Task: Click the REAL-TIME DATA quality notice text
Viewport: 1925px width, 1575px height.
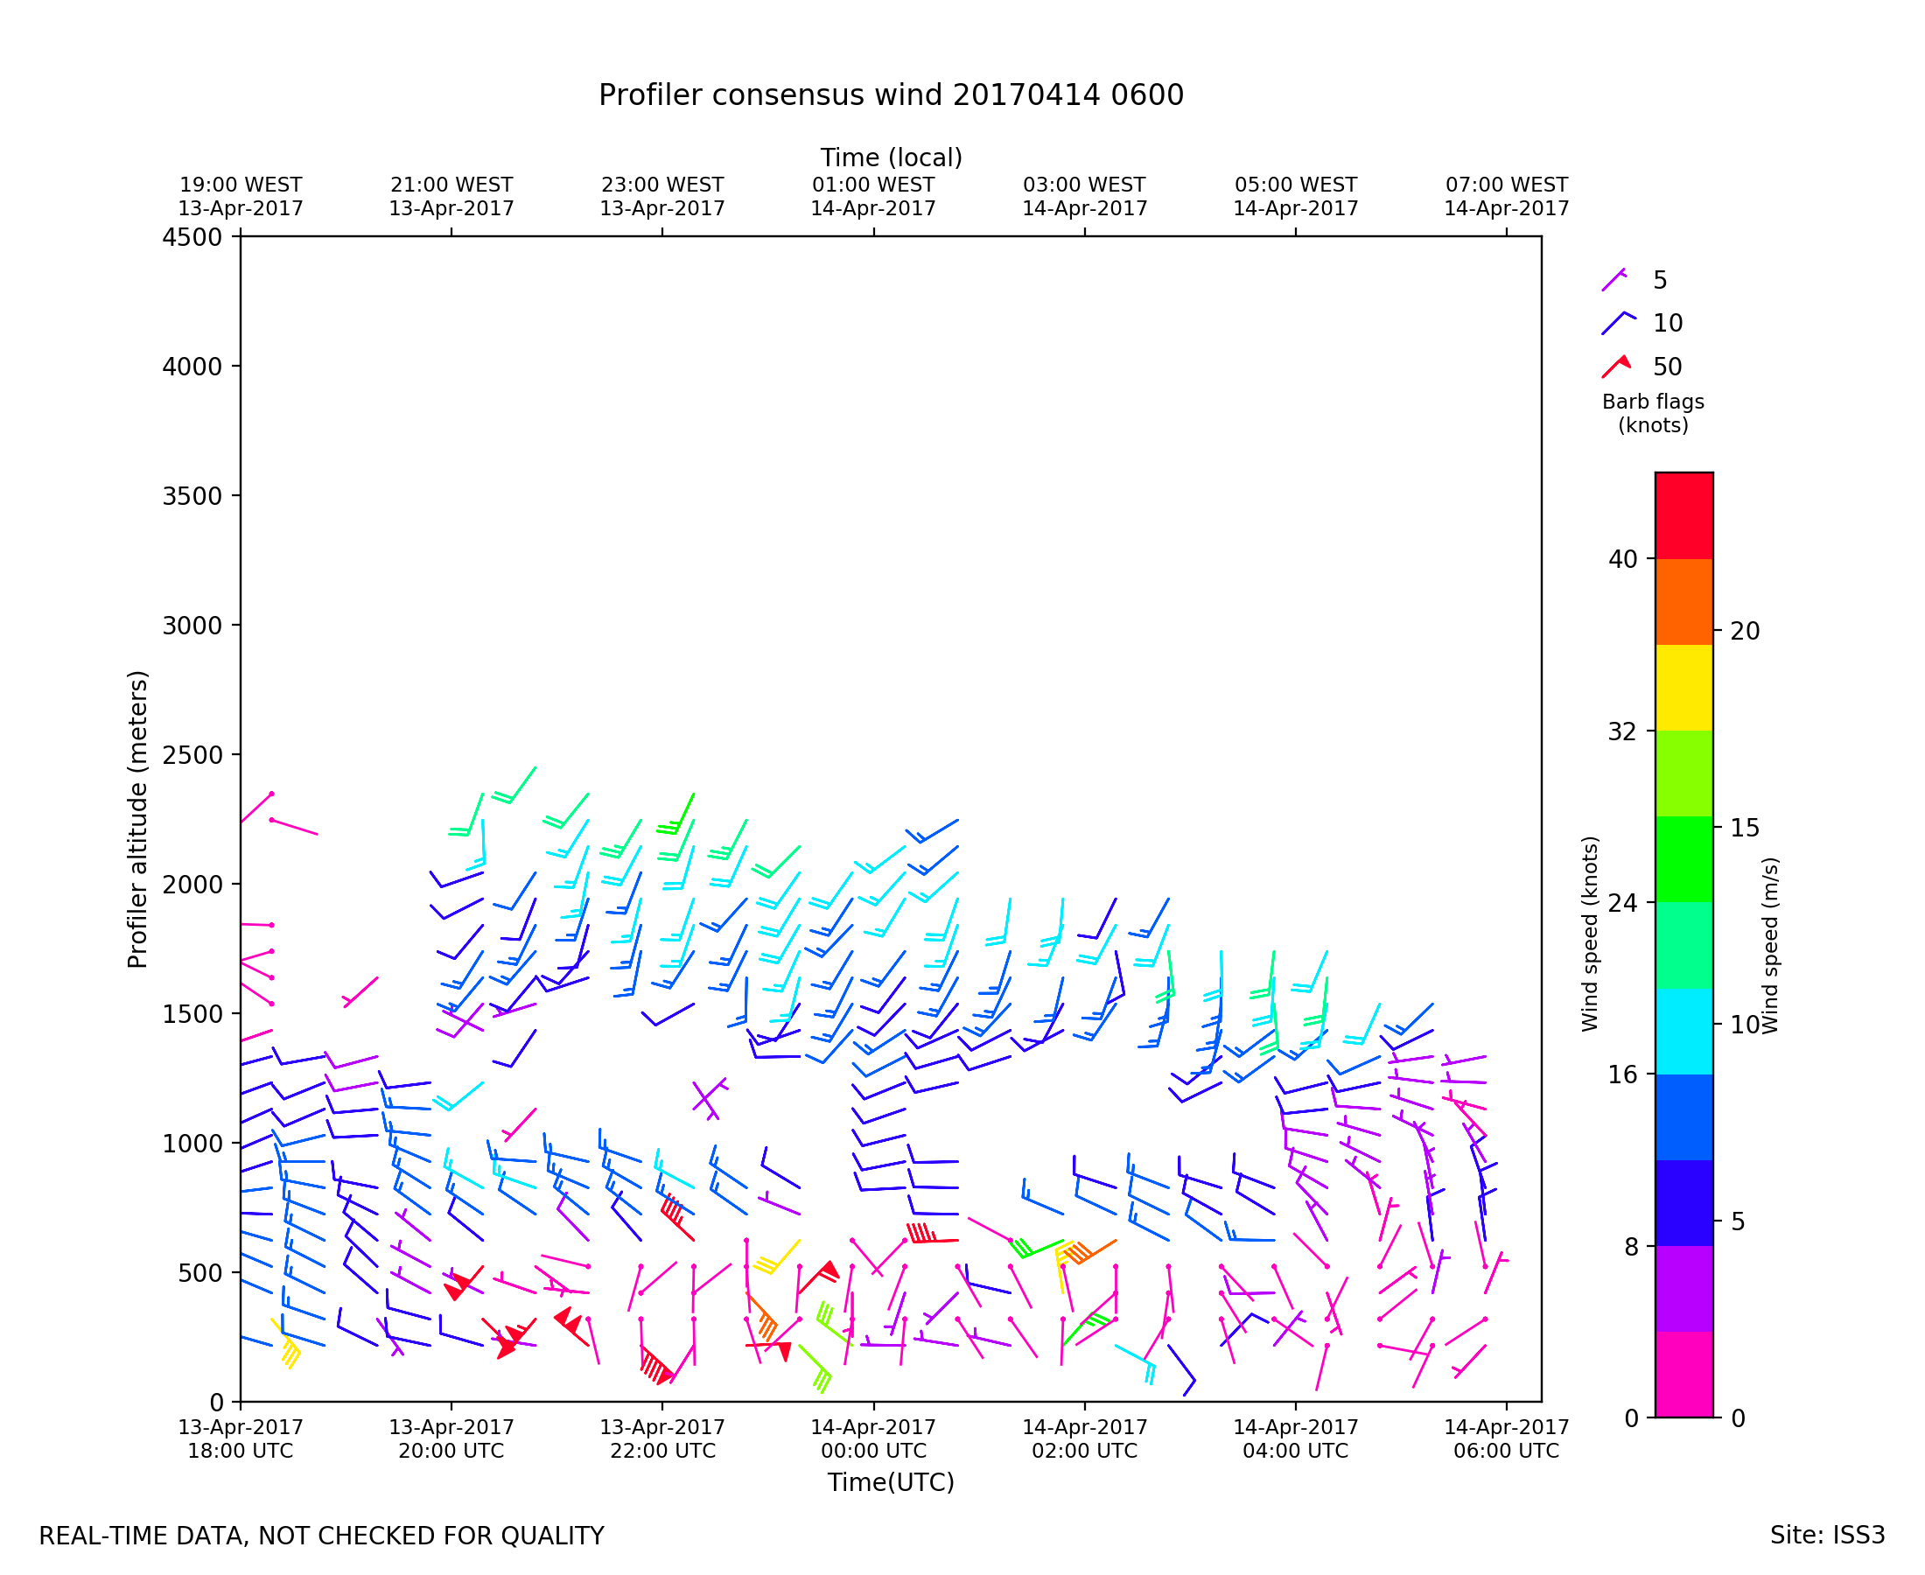Action: (321, 1535)
